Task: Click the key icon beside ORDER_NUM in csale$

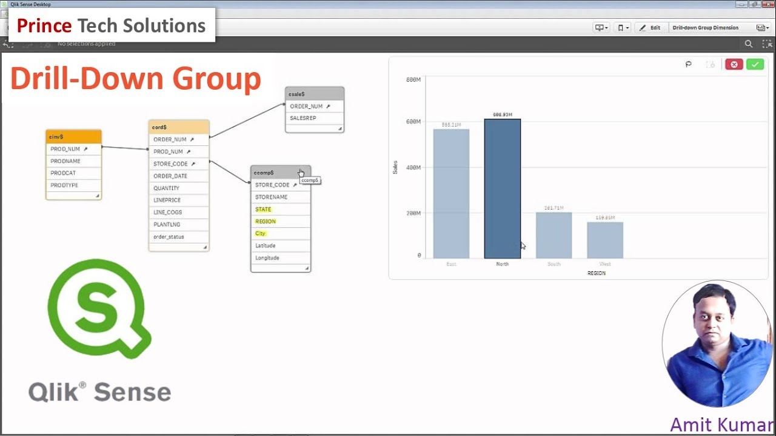Action: click(x=328, y=106)
